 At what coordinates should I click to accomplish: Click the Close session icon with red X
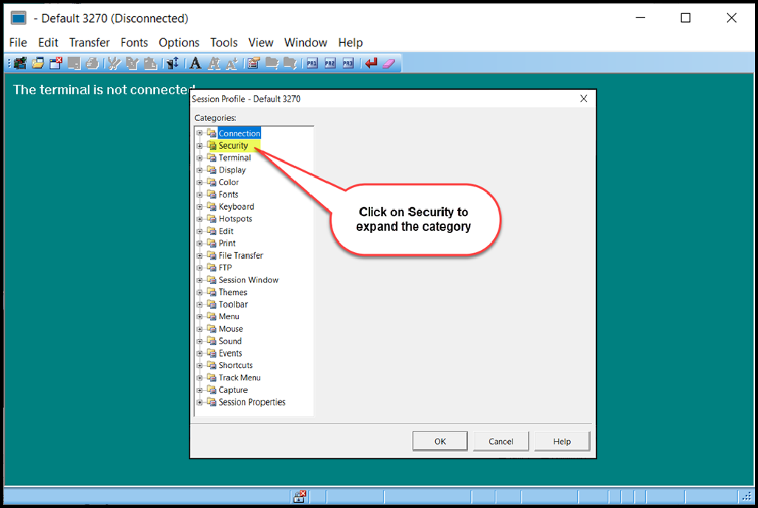click(55, 63)
